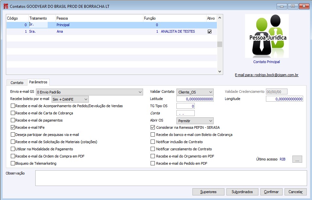Check Recebe e-mail da Ordem de Compra em PDF

13,156
